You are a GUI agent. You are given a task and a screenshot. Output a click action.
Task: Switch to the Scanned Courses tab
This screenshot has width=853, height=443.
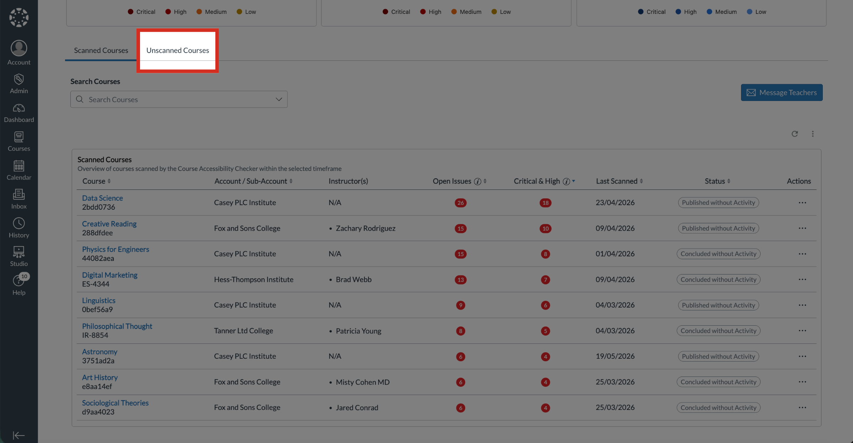point(101,50)
